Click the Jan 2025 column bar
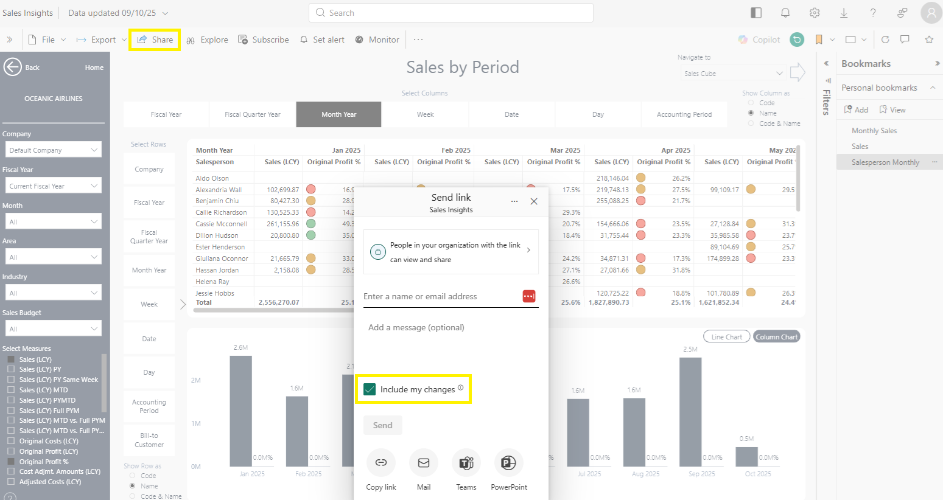 240,411
